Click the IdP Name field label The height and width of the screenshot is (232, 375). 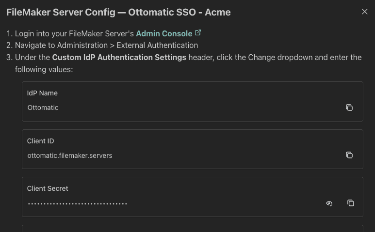(x=42, y=93)
